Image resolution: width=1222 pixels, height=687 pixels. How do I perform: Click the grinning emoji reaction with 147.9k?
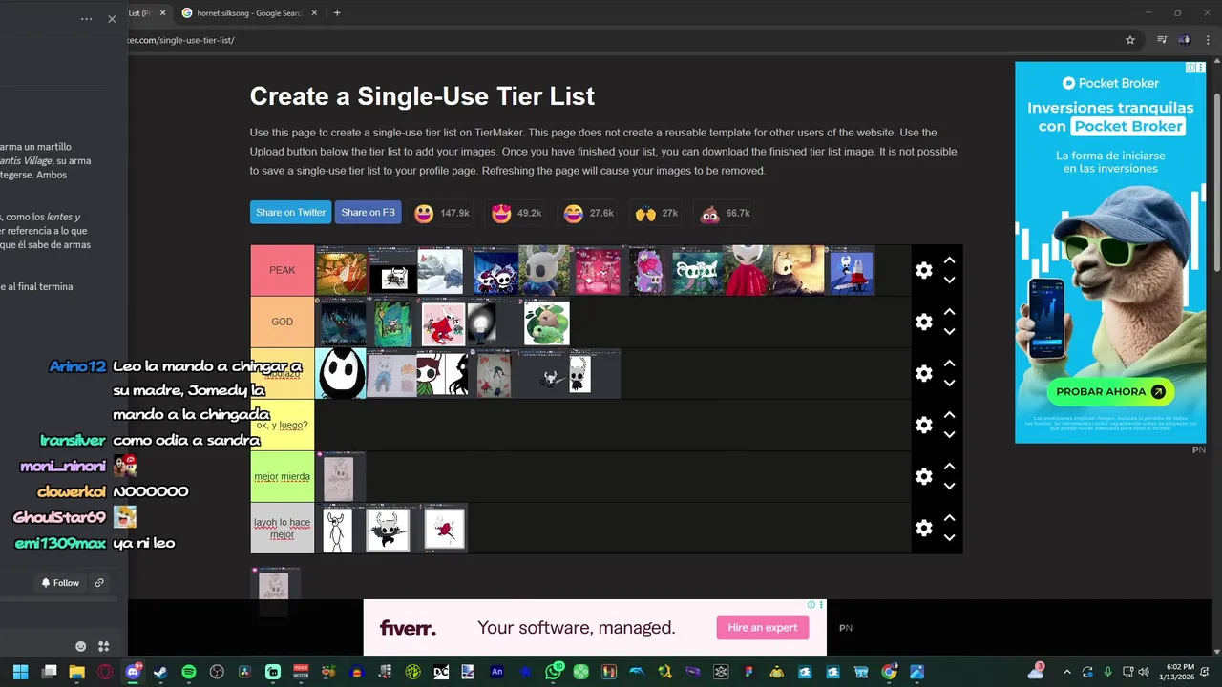(x=424, y=214)
